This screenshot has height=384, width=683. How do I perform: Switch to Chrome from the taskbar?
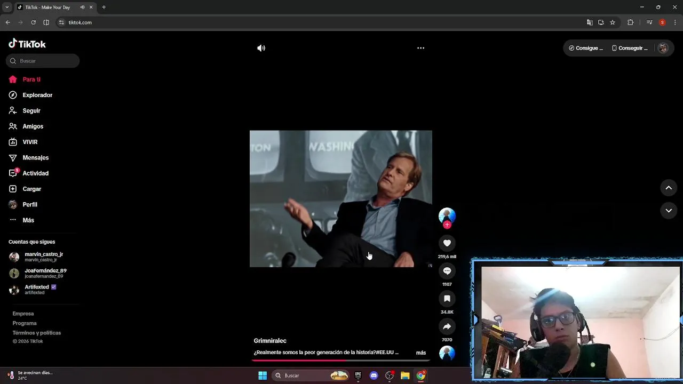point(420,375)
